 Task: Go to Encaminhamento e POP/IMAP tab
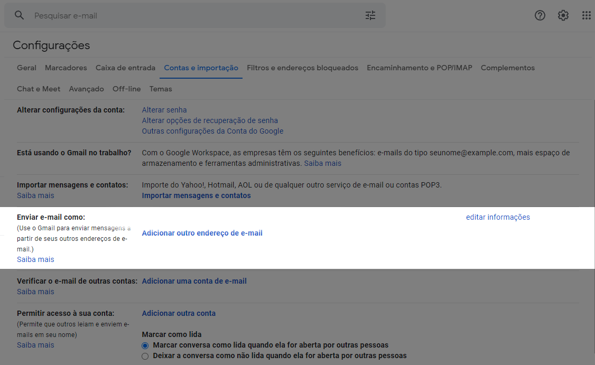point(420,68)
